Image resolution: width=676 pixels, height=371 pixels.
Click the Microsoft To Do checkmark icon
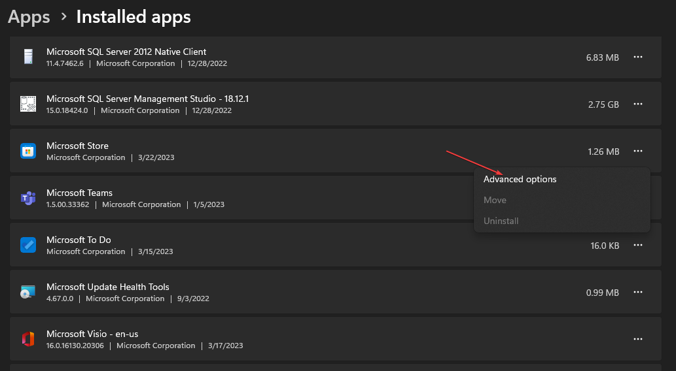(x=28, y=245)
